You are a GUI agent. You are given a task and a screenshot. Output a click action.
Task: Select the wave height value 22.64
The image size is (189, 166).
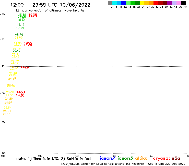pos(8,108)
